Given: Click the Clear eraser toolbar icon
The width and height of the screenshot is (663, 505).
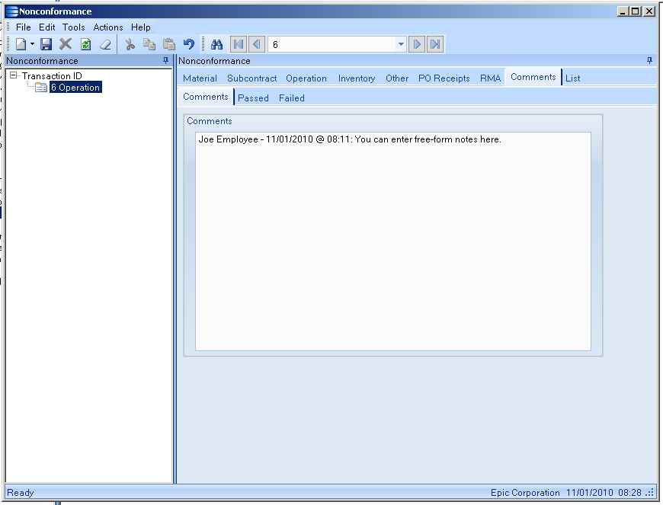Looking at the screenshot, I should click(105, 44).
